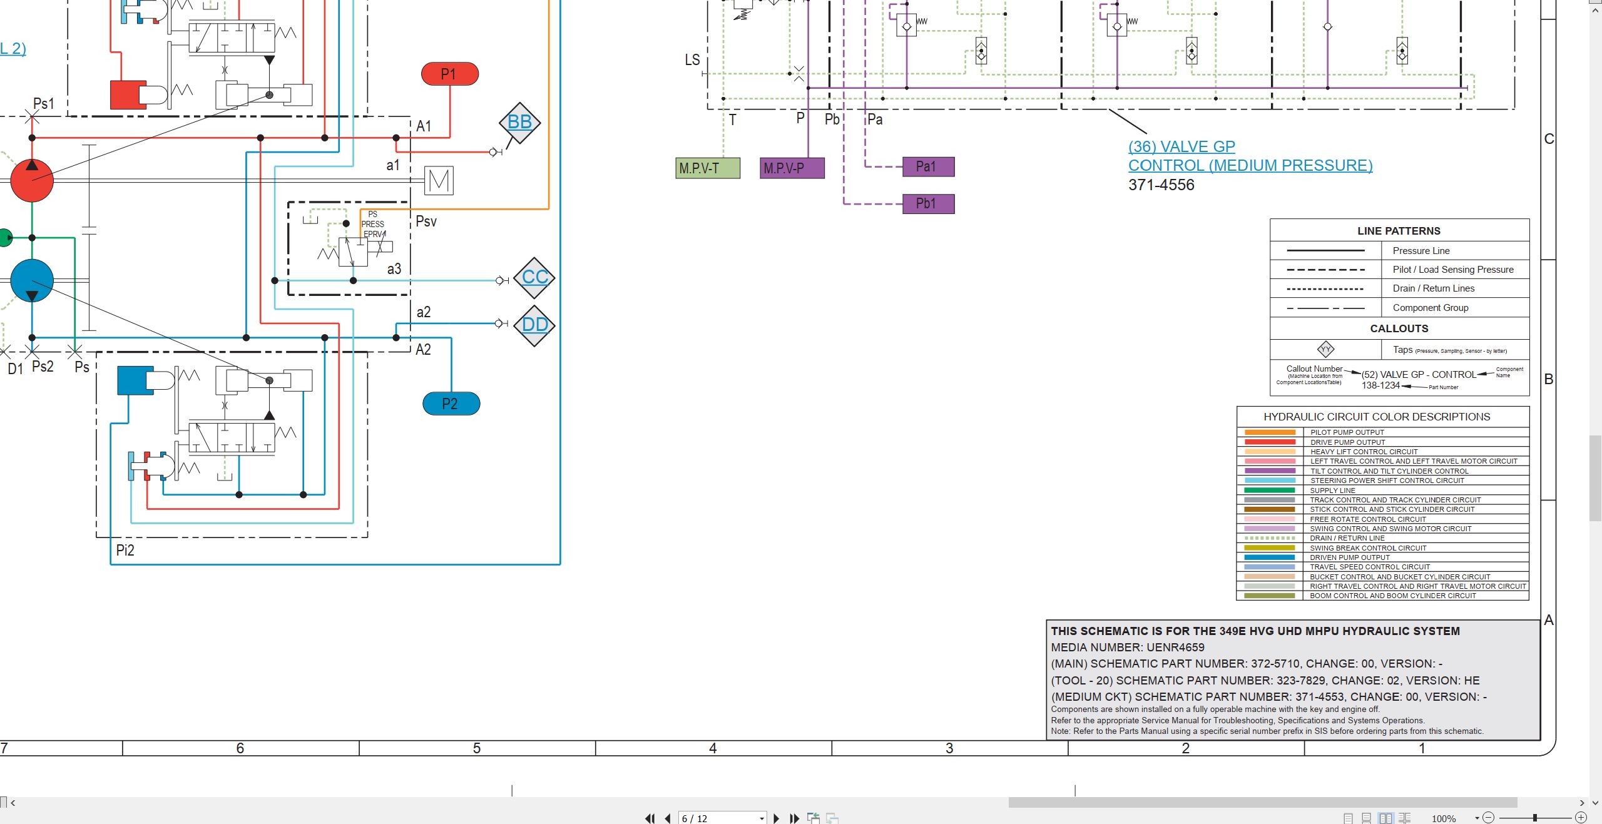Click the CALLOUTS heading
The width and height of the screenshot is (1602, 824).
click(1399, 328)
